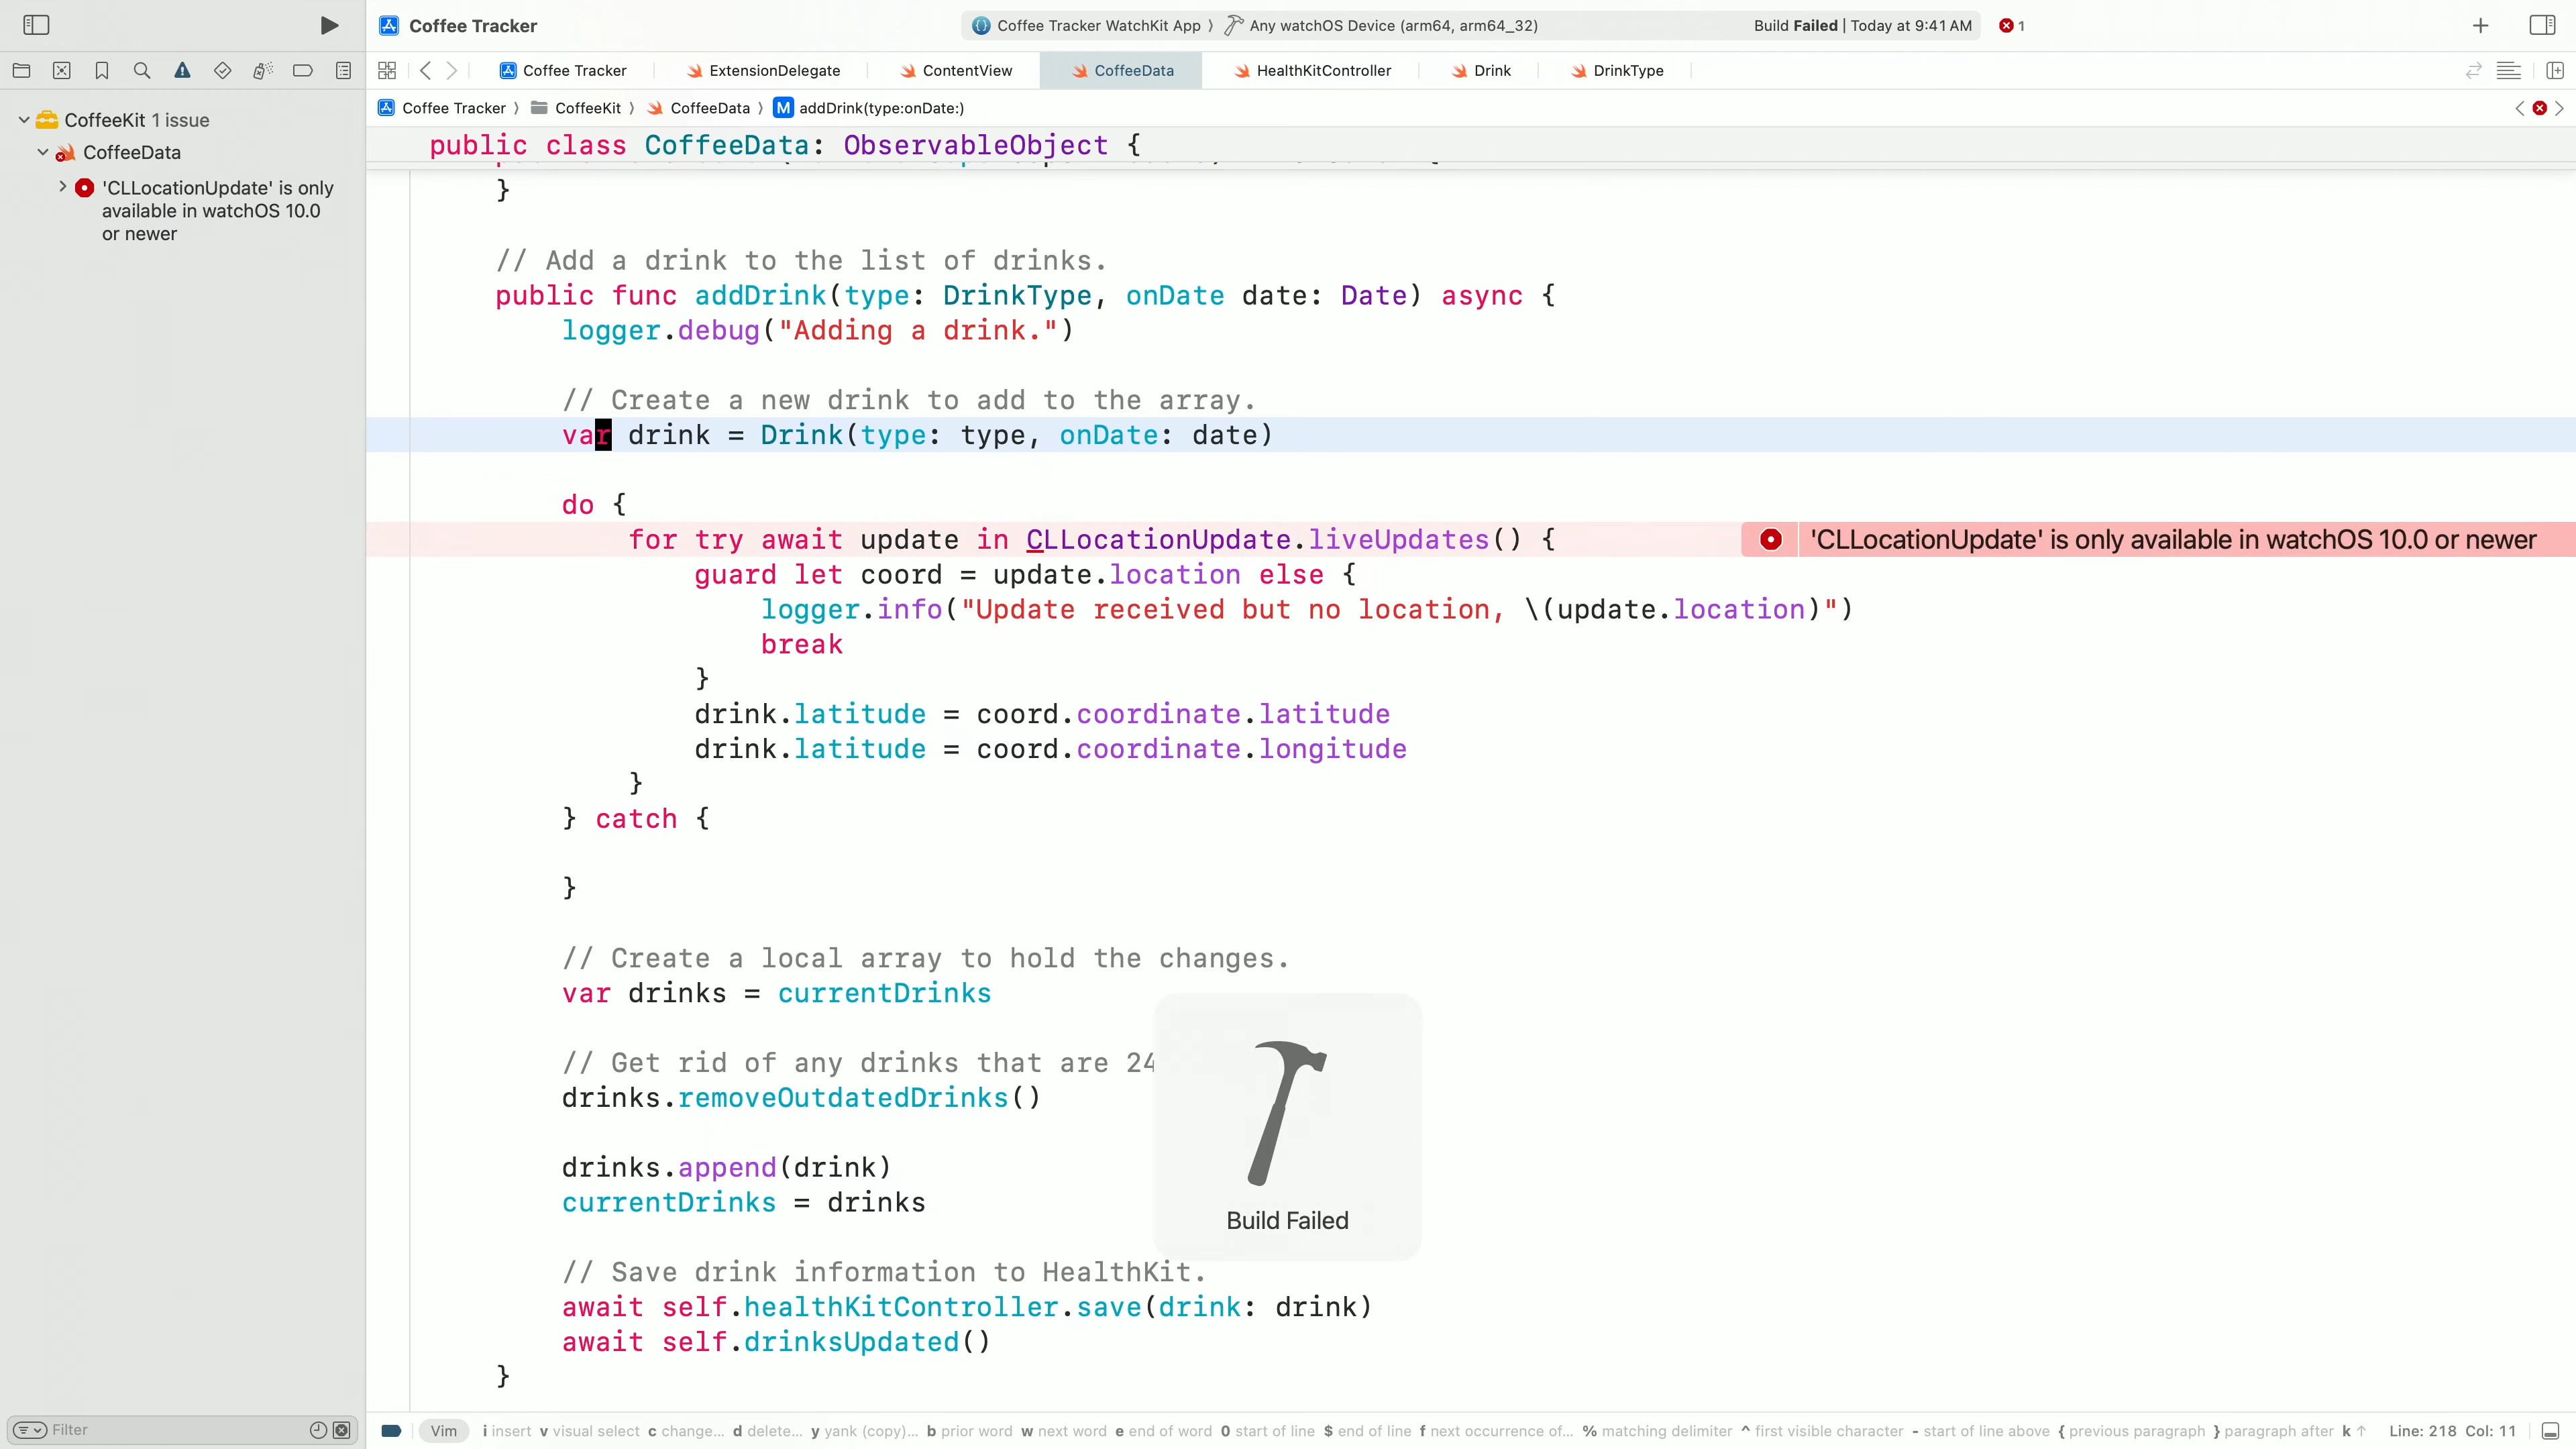The height and width of the screenshot is (1449, 2576).
Task: Click the Run play button
Action: [x=329, y=26]
